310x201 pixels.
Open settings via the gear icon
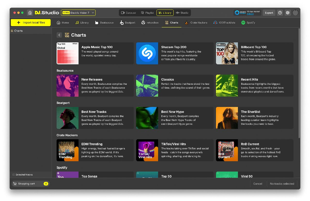pyautogui.click(x=288, y=13)
